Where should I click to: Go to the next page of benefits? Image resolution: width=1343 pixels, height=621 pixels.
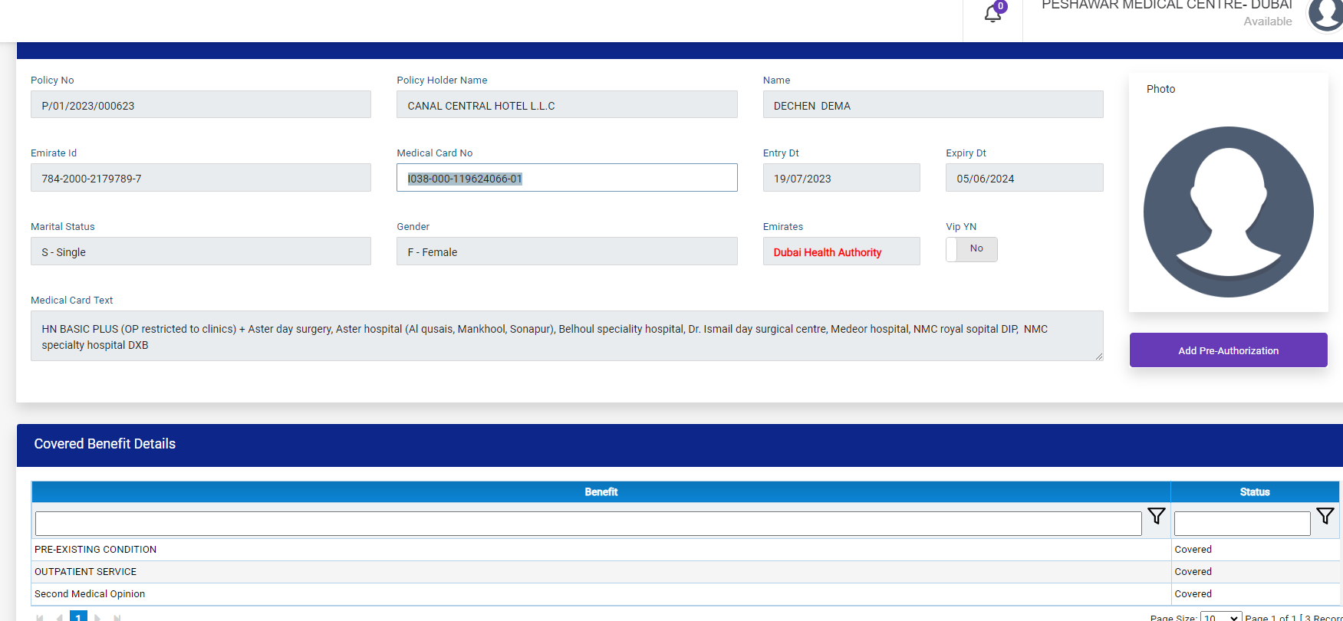[x=97, y=617]
